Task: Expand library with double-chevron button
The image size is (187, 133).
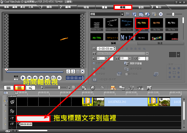Action: 161,14
